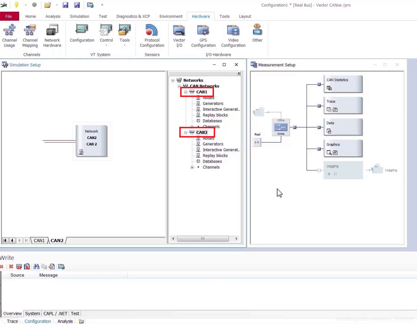Go to previous sheet tab arrow
The width and height of the screenshot is (417, 324).
point(12,240)
